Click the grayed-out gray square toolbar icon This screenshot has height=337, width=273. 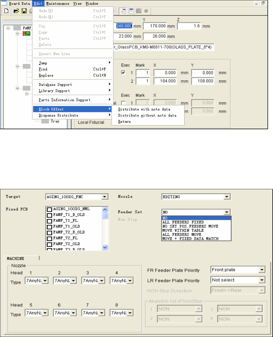138,11
